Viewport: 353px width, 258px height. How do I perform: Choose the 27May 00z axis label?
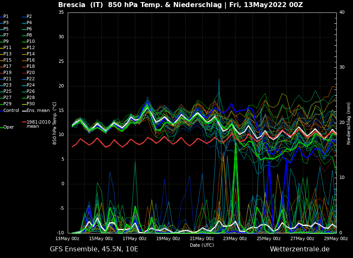(x=302, y=238)
